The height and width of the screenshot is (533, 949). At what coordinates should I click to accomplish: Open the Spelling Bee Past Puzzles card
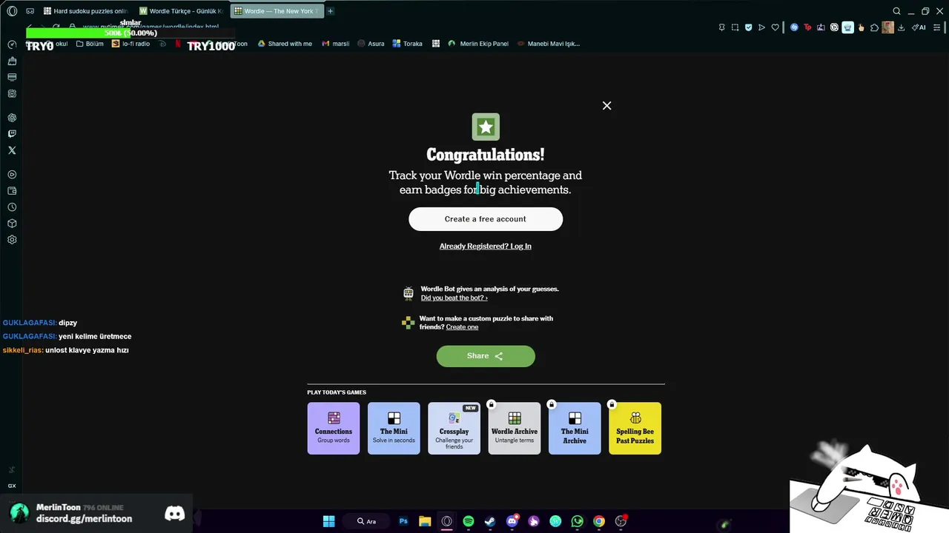(x=635, y=429)
